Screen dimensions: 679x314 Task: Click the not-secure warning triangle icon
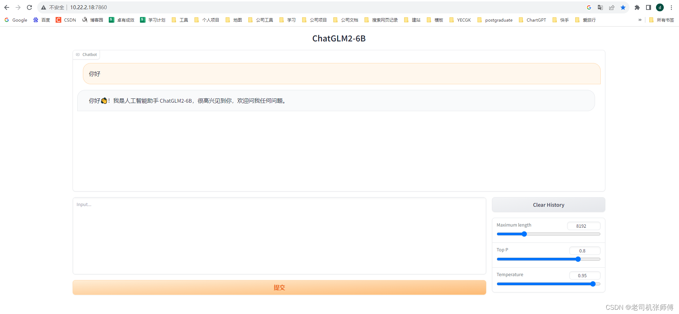tap(44, 7)
